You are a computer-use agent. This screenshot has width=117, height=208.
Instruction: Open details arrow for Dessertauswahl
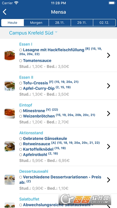pos(109,180)
